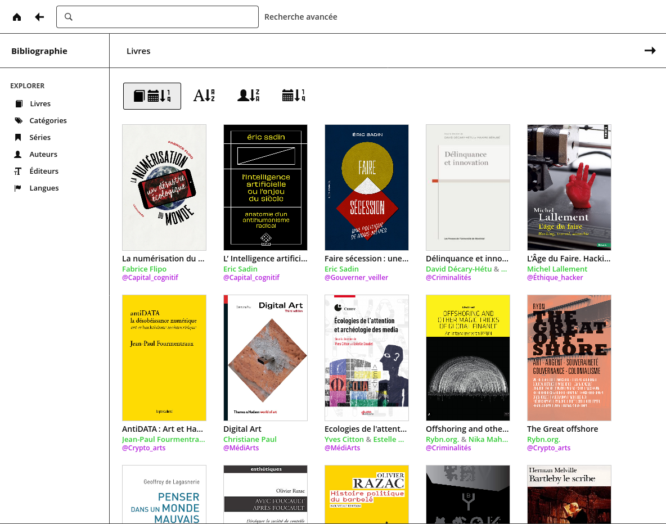Image resolution: width=666 pixels, height=524 pixels.
Task: Click the right arrow next to Livres header
Action: (x=650, y=51)
